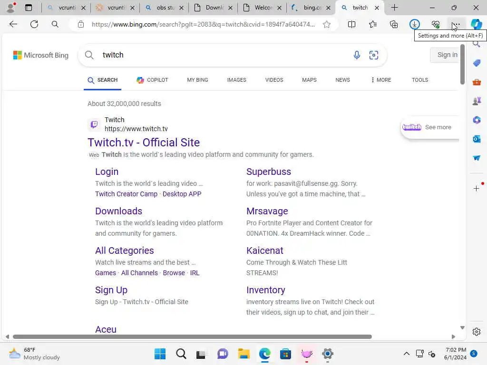This screenshot has height=365, width=487.
Task: Click the toolbar search magnifier icon
Action: click(x=55, y=24)
